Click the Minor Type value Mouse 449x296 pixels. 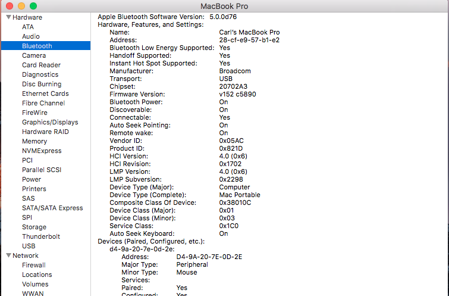tap(187, 272)
